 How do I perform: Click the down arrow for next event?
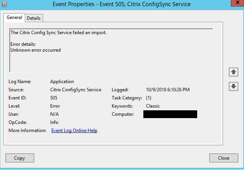tap(233, 87)
